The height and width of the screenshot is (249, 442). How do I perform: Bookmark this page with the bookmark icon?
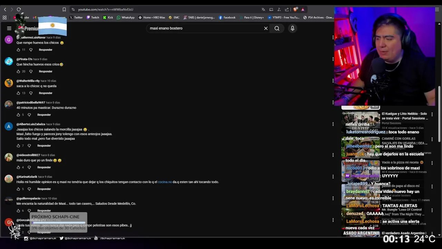point(64,9)
